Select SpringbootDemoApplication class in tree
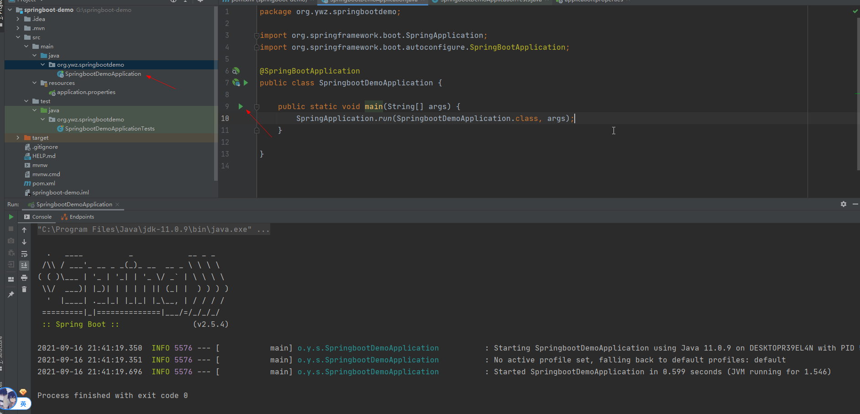 coord(103,73)
